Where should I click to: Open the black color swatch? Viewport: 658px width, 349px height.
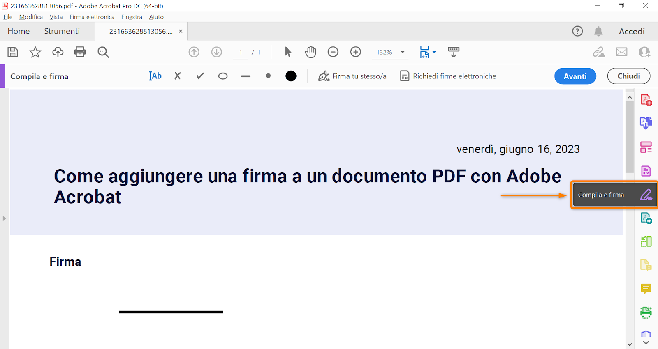[291, 76]
